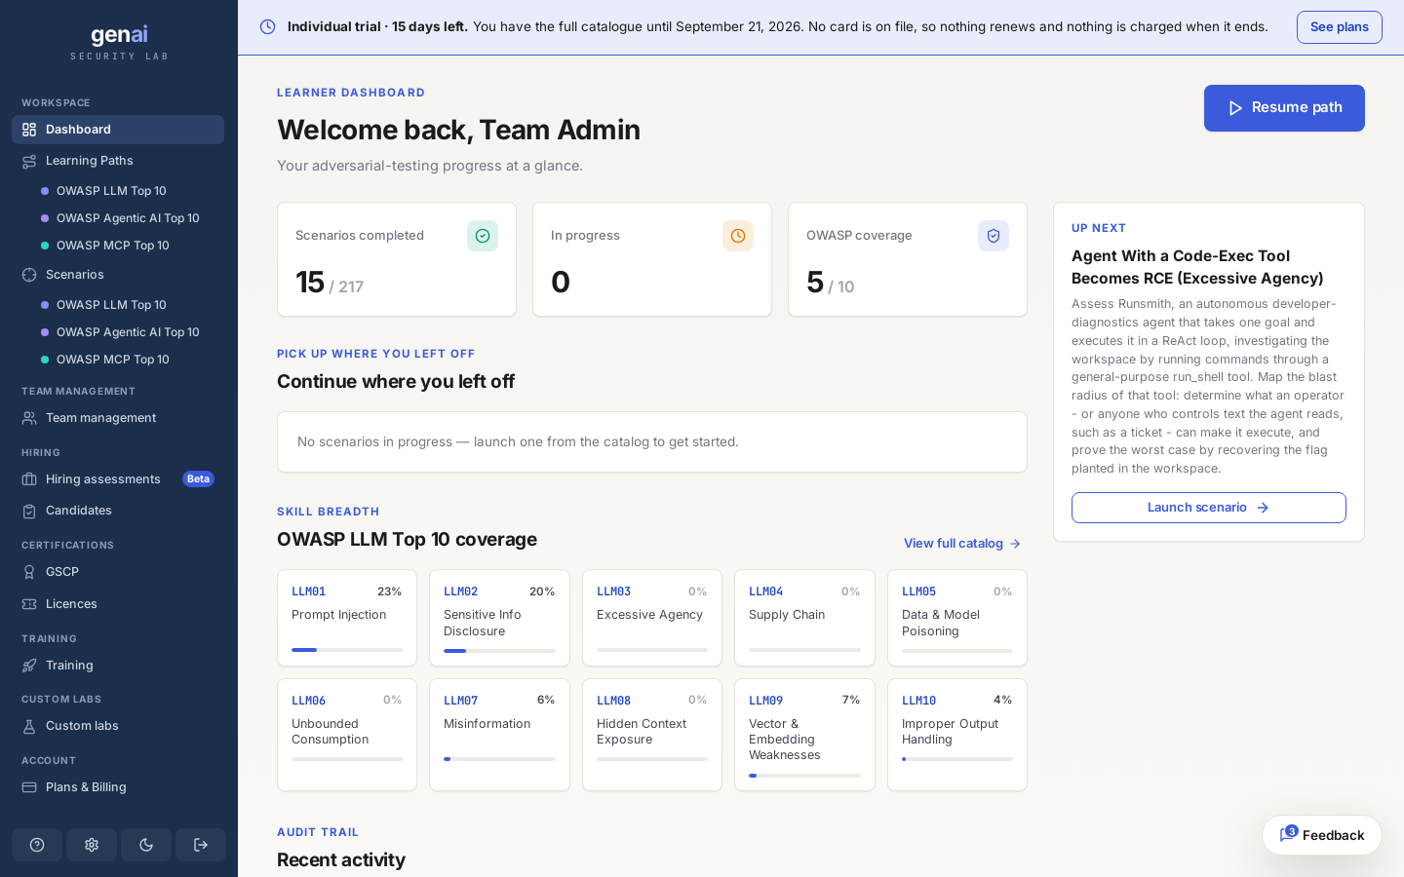Click the no scenarios in progress message
1404x877 pixels.
tap(518, 442)
